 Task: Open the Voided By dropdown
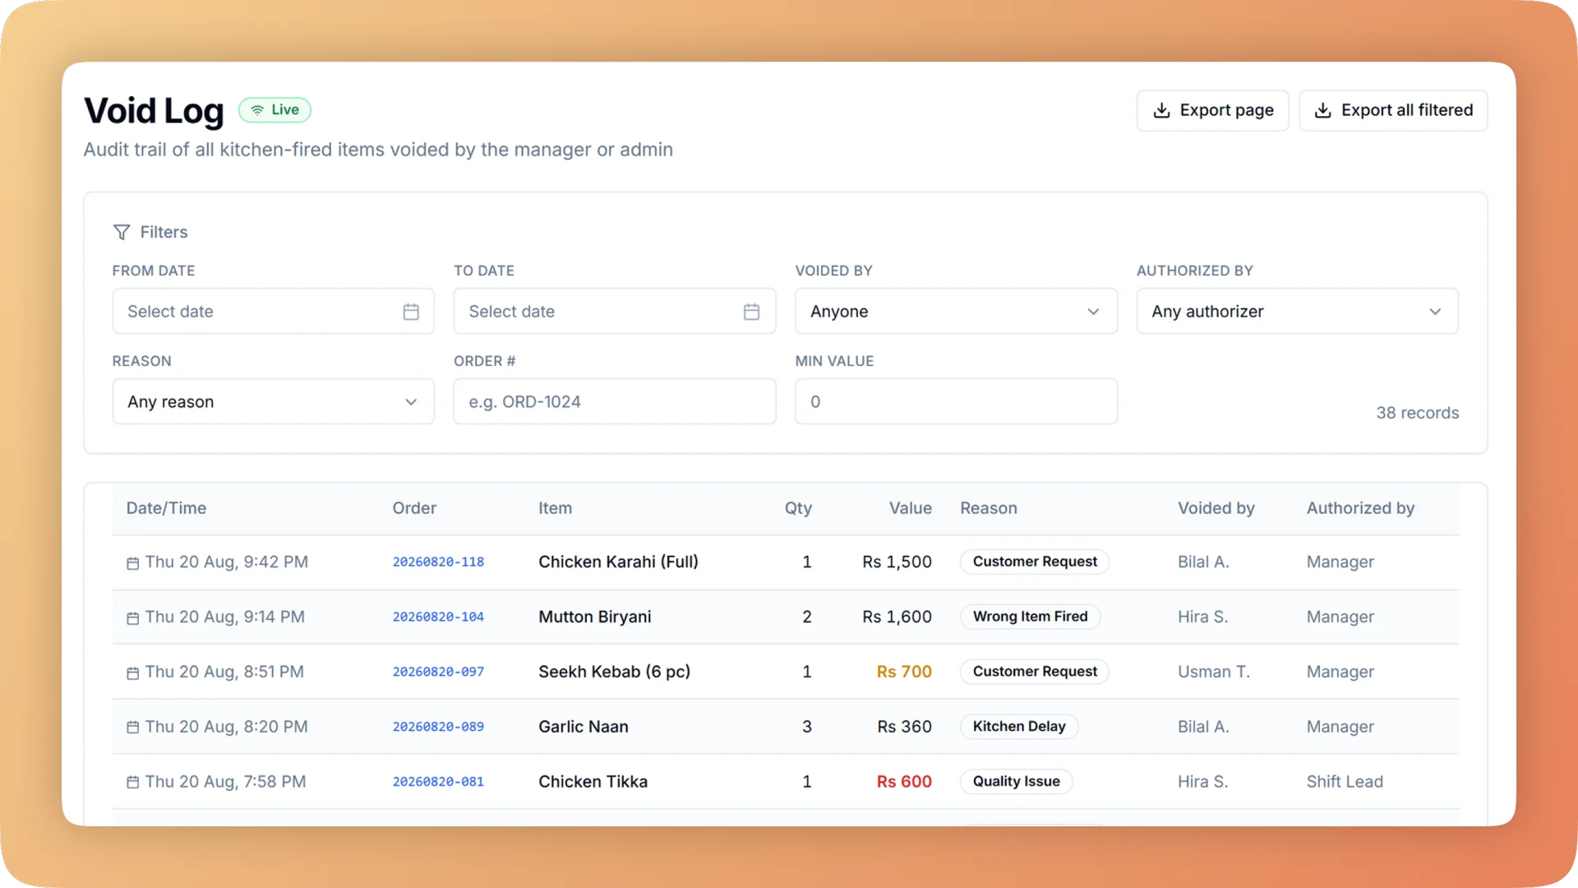956,312
